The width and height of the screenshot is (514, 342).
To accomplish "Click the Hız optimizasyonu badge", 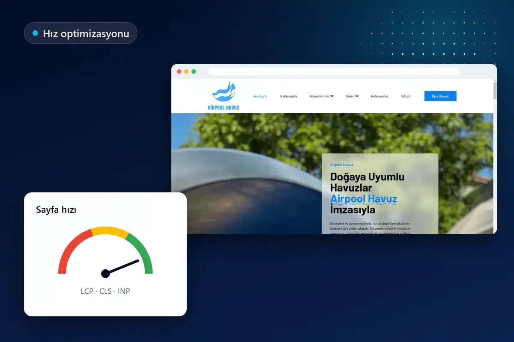I will click(x=81, y=33).
